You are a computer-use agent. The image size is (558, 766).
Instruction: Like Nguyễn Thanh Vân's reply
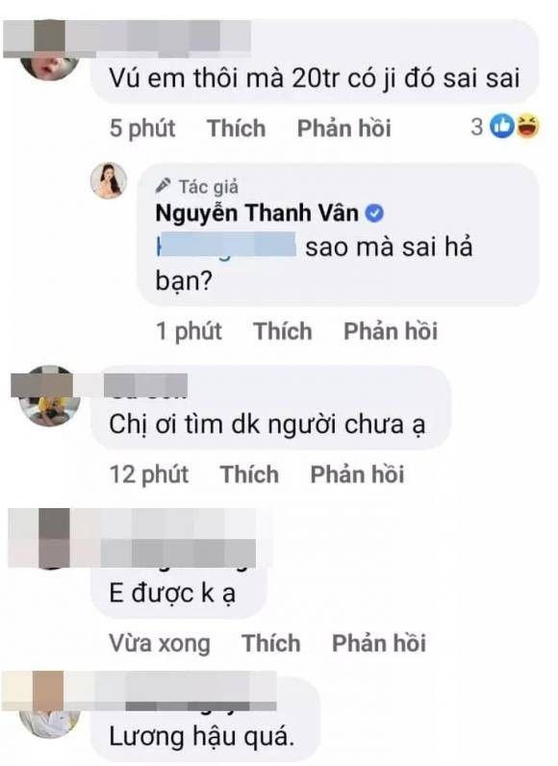coord(283,331)
